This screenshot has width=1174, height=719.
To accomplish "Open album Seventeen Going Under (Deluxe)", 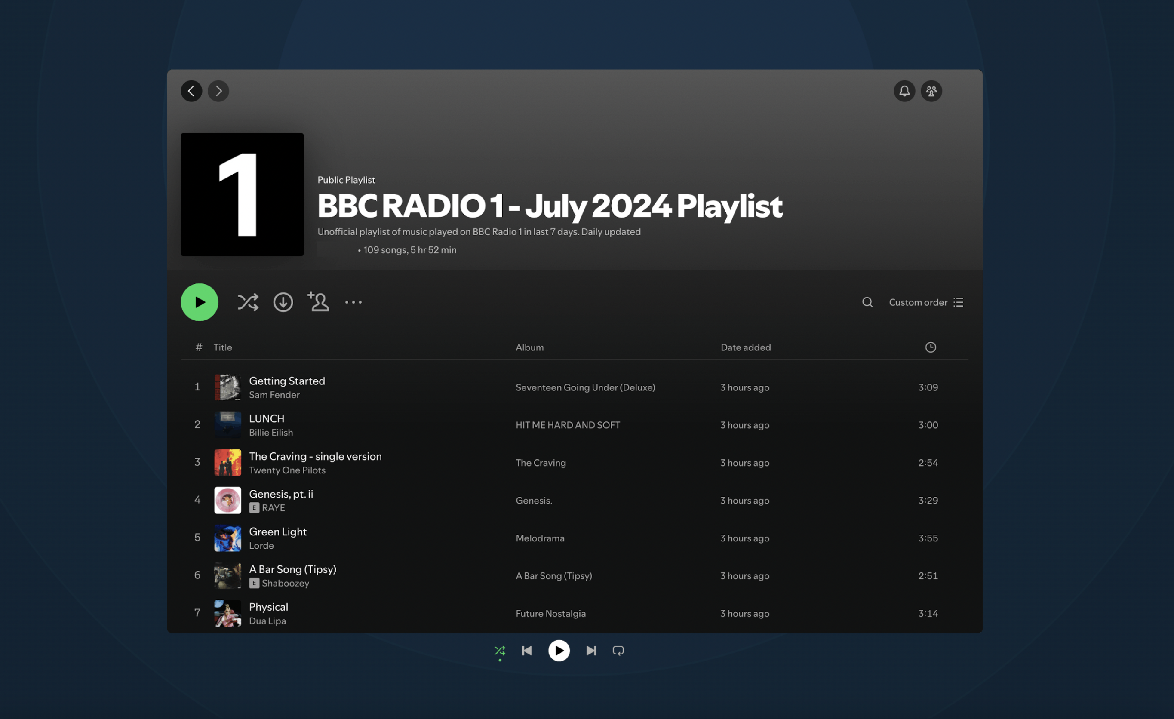I will pyautogui.click(x=585, y=387).
